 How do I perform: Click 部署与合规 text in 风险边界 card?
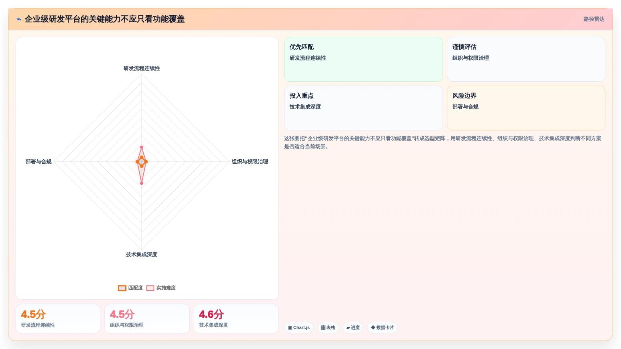coord(465,107)
